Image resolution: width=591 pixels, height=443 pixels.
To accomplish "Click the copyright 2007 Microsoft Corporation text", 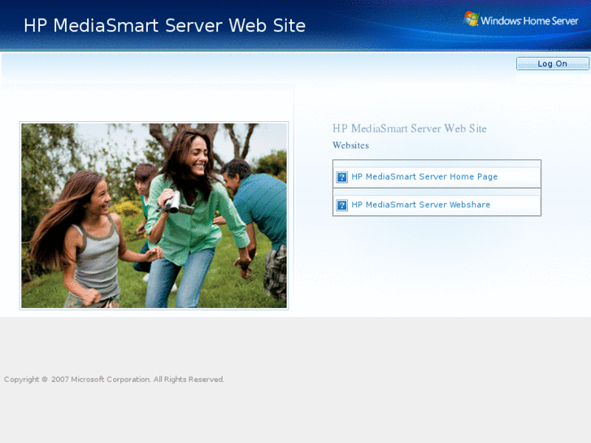I will tap(114, 380).
